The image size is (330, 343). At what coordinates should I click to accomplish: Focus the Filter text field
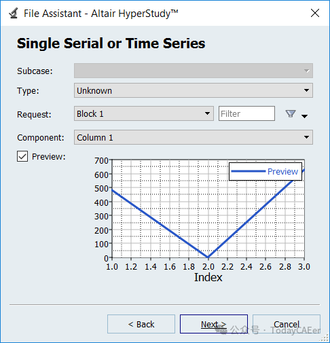click(x=246, y=113)
